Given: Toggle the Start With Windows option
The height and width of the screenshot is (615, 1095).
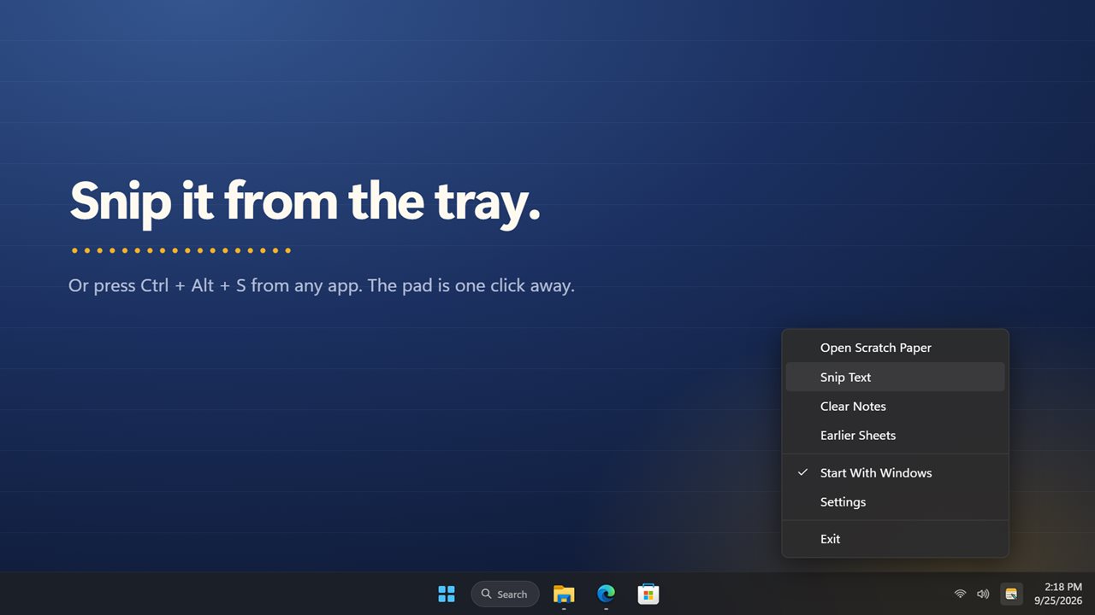Looking at the screenshot, I should (895, 472).
